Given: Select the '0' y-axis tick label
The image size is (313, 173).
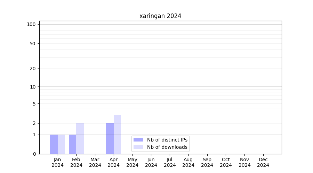Looking at the screenshot, I should click(x=34, y=154).
